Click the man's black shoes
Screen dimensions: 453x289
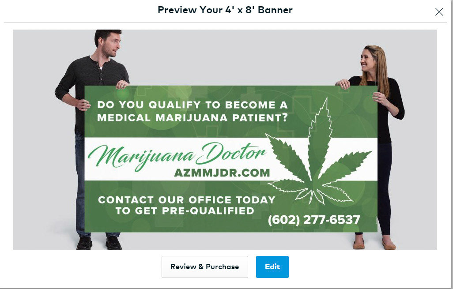coord(99,243)
